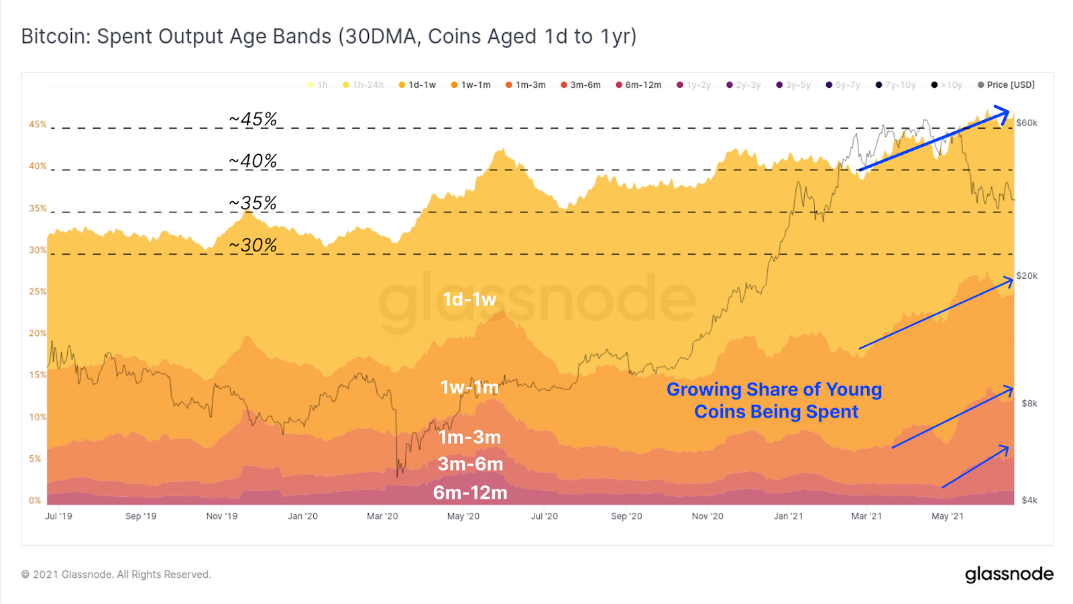
Task: Click the 2021 Glassnode copyright text
Action: 116,575
